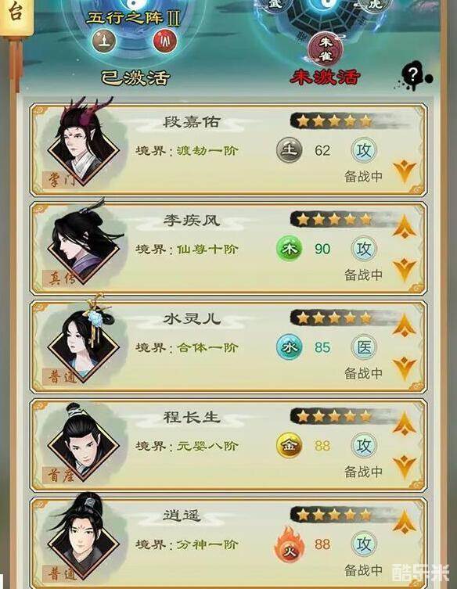Tap the fire element icon for 逍遥
Image resolution: width=457 pixels, height=589 pixels.
(288, 544)
